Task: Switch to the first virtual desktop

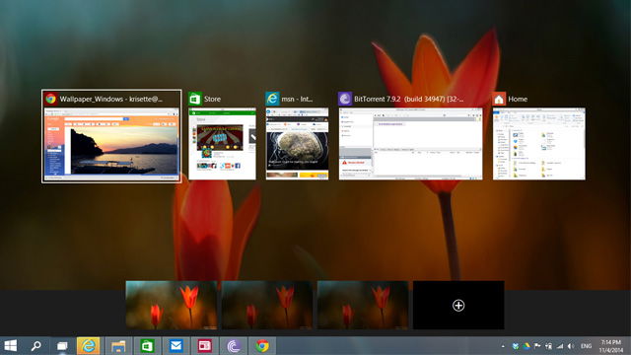Action: click(172, 305)
